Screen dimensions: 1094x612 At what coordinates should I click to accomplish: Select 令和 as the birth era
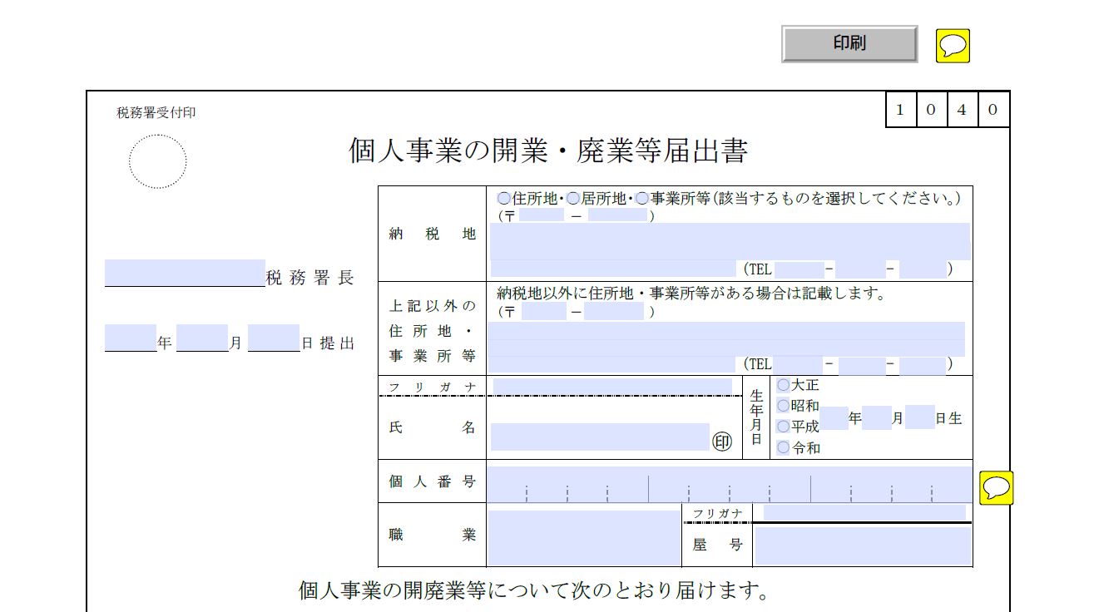pyautogui.click(x=783, y=447)
